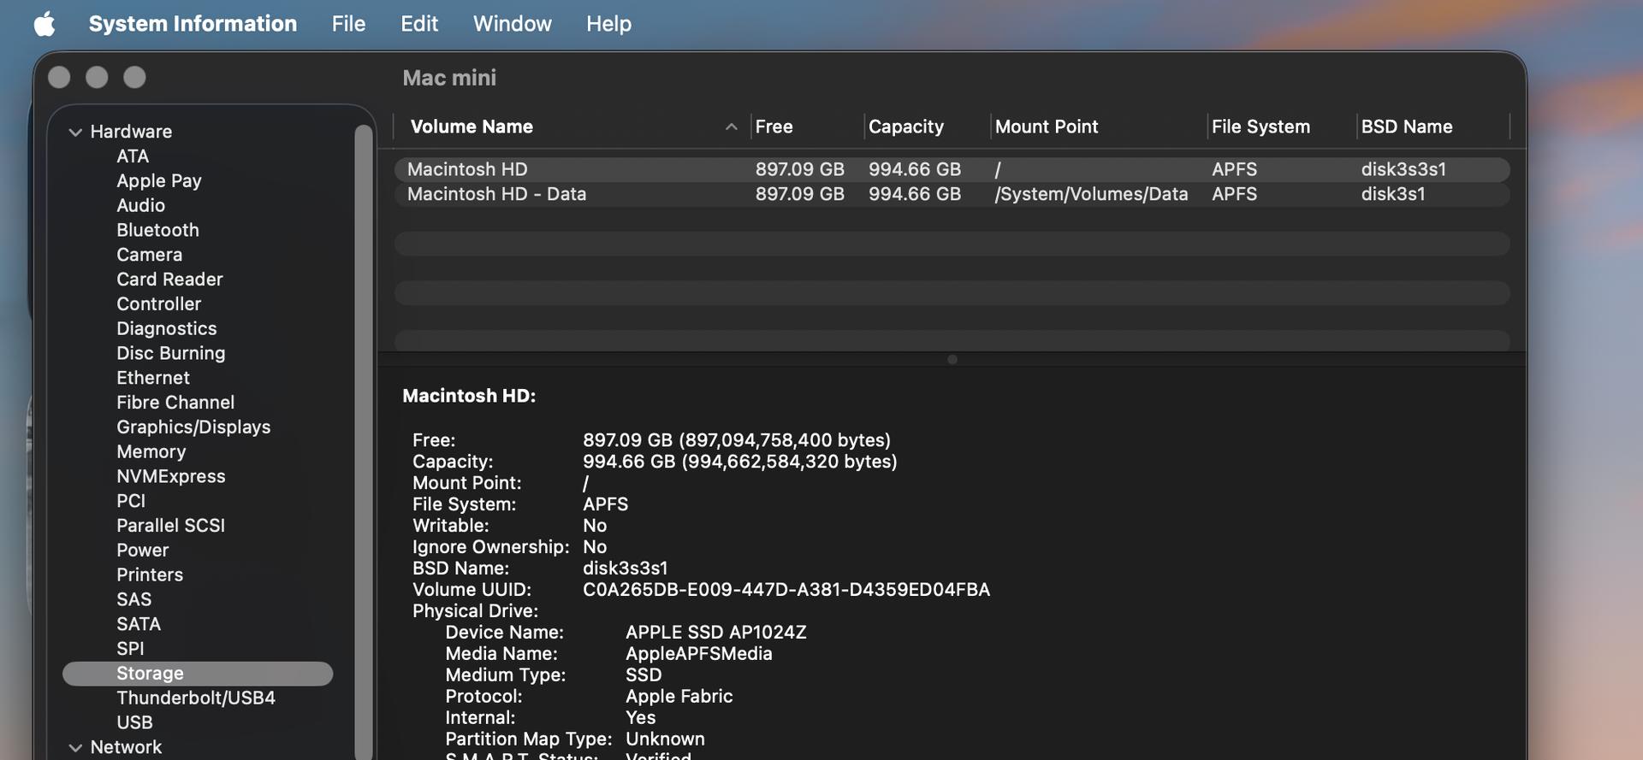Image resolution: width=1643 pixels, height=760 pixels.
Task: Select Camera in the sidebar
Action: click(150, 256)
